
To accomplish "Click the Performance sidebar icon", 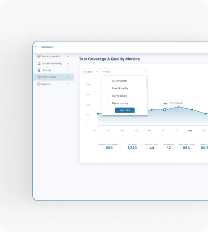I will (x=39, y=77).
